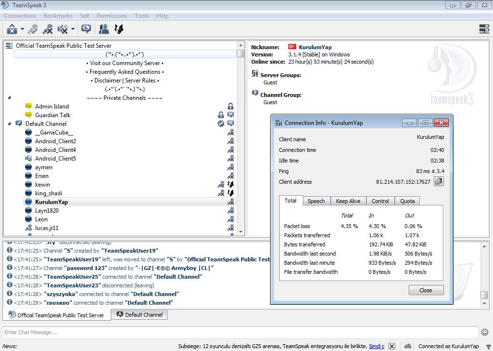This screenshot has width=493, height=351.
Task: Open the dropdown arrow beside the connection icon
Action: click(22, 29)
